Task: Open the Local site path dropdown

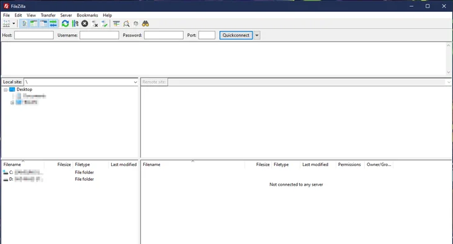Action: 135,82
